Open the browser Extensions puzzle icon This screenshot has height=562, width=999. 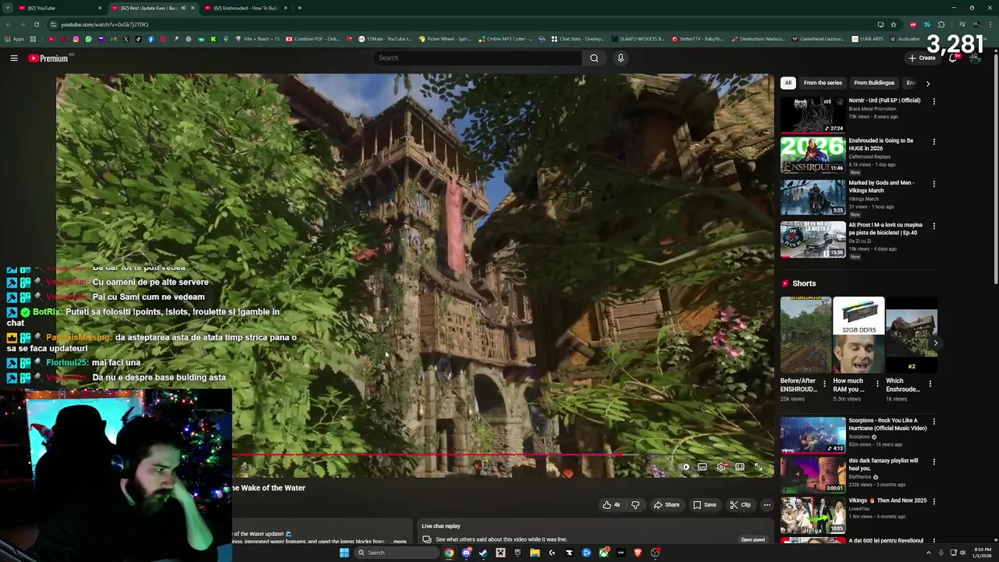[941, 24]
